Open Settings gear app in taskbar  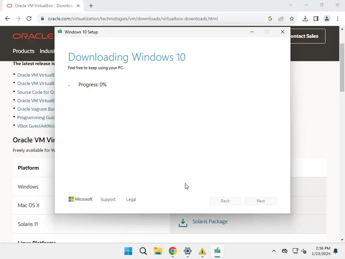pos(187,251)
